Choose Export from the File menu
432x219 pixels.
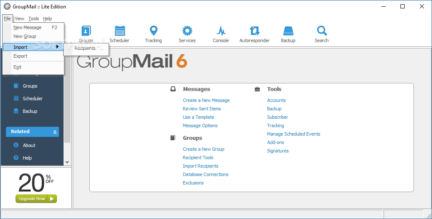[33, 56]
